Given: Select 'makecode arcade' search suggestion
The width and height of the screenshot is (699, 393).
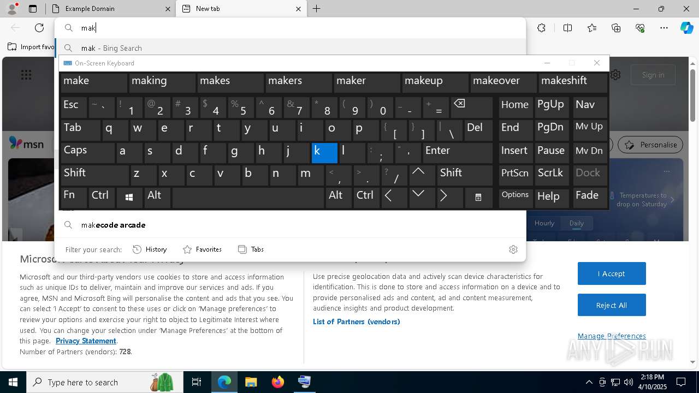Looking at the screenshot, I should [290, 225].
